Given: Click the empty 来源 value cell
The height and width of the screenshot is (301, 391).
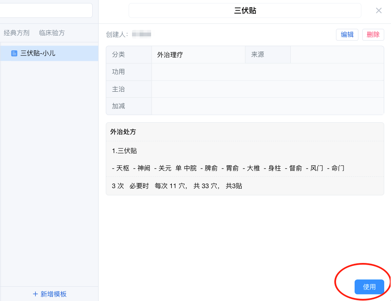Looking at the screenshot, I should (x=337, y=55).
